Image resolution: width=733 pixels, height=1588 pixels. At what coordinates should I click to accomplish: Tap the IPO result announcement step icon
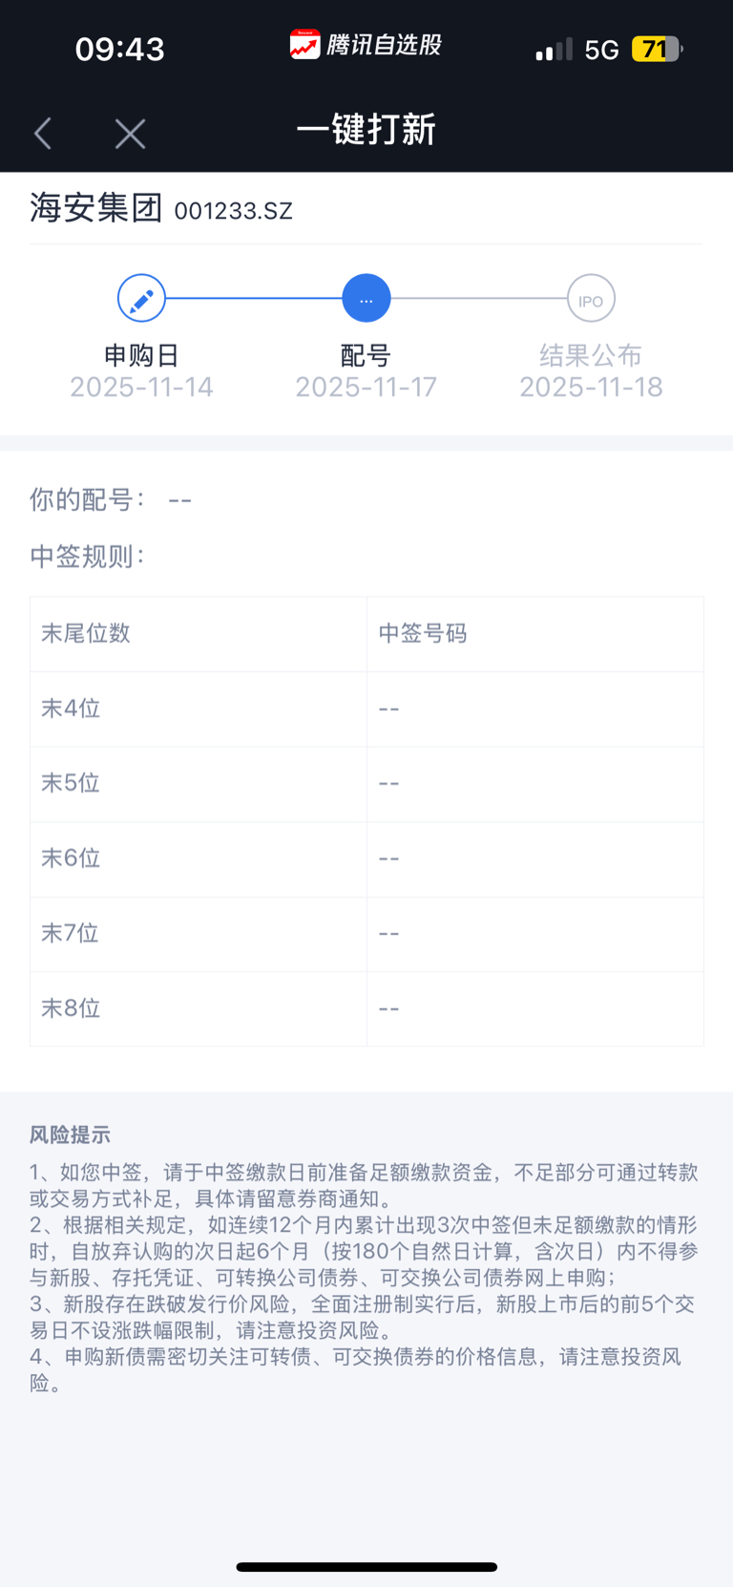[591, 300]
